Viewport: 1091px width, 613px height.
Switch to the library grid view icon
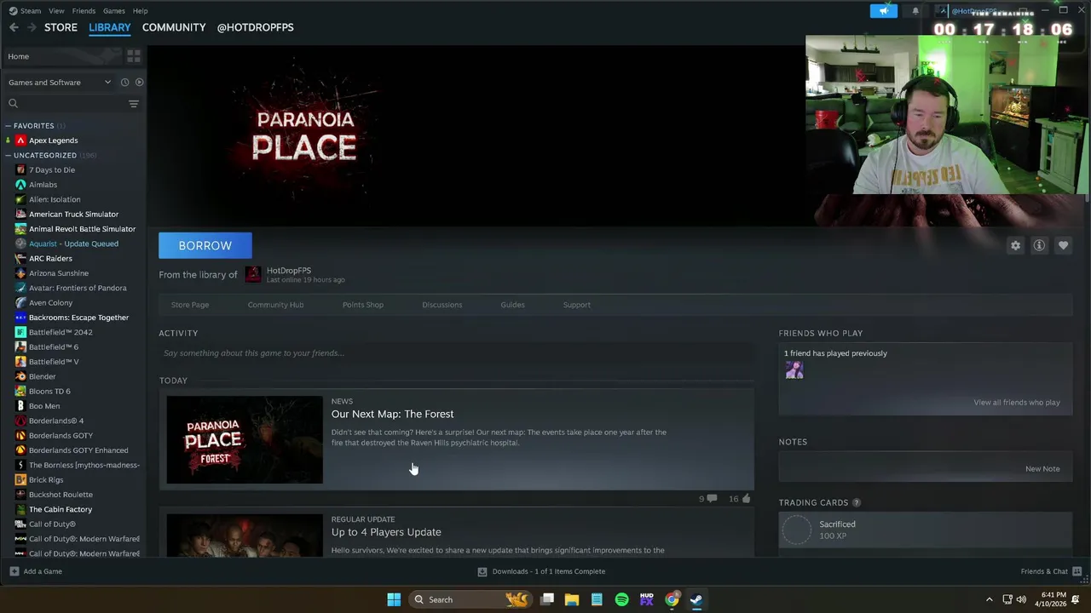134,56
